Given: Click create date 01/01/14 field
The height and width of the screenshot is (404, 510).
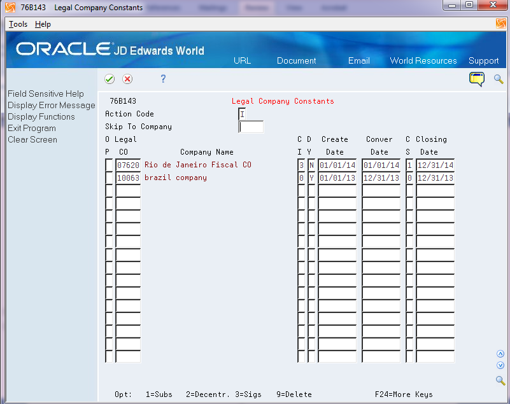Looking at the screenshot, I should [x=337, y=165].
